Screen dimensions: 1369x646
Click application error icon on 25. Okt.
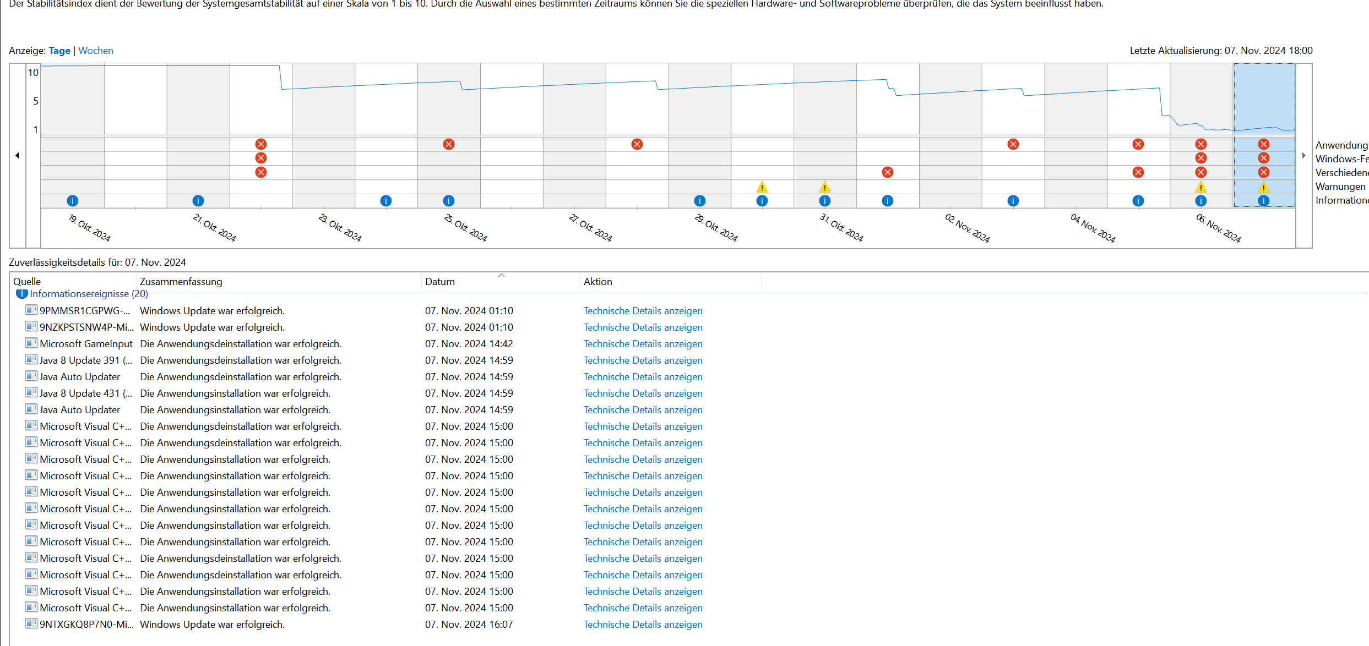(449, 144)
